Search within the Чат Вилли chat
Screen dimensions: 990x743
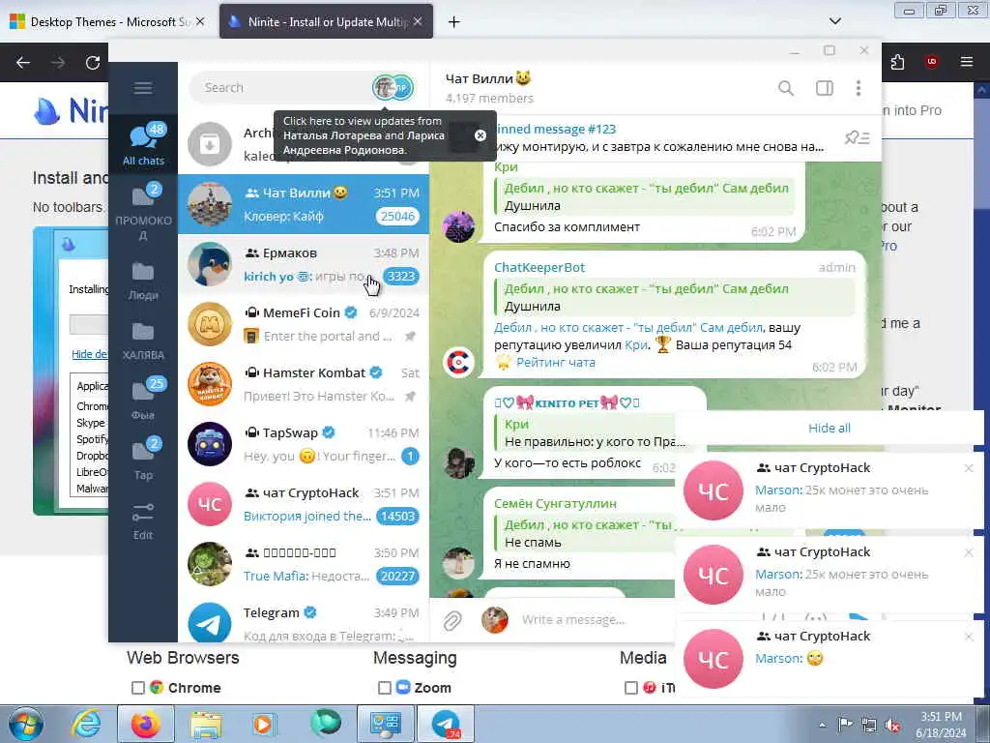[x=785, y=88]
